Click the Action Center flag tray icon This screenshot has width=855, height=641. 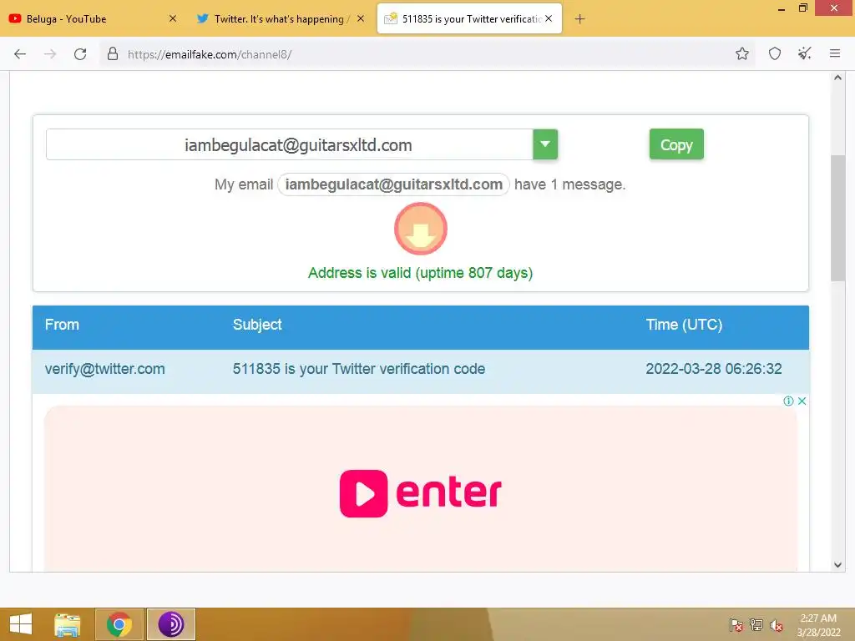coord(736,625)
